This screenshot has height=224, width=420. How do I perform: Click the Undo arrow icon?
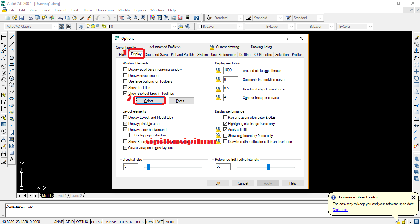[98, 18]
